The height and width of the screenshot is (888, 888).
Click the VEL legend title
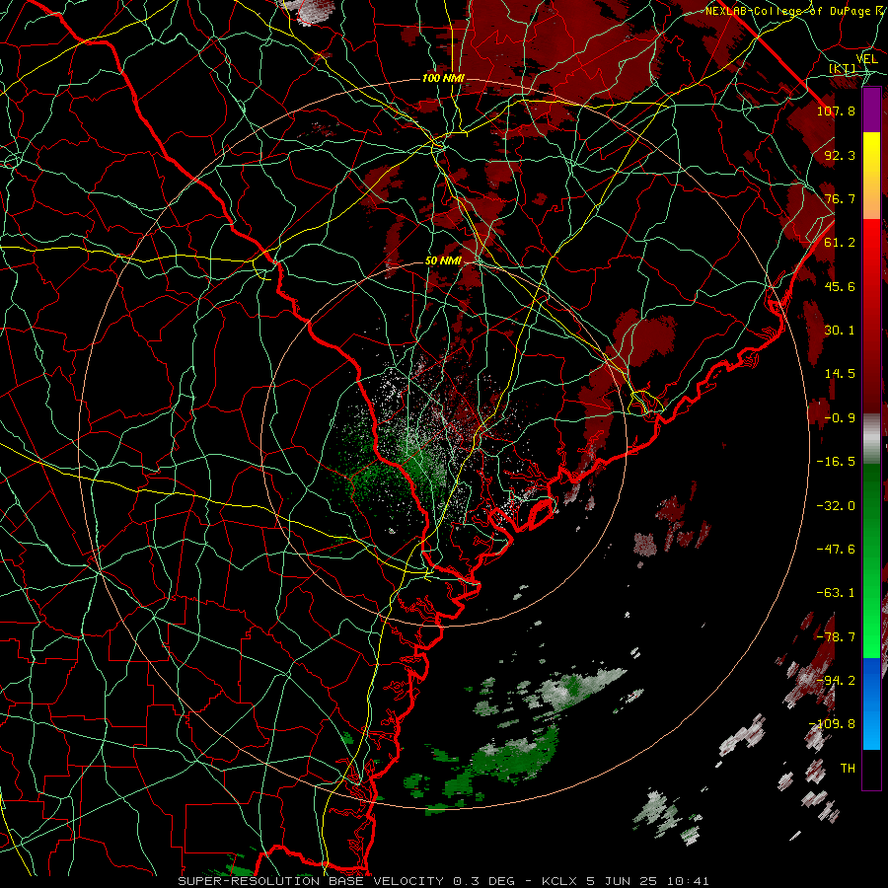(866, 58)
